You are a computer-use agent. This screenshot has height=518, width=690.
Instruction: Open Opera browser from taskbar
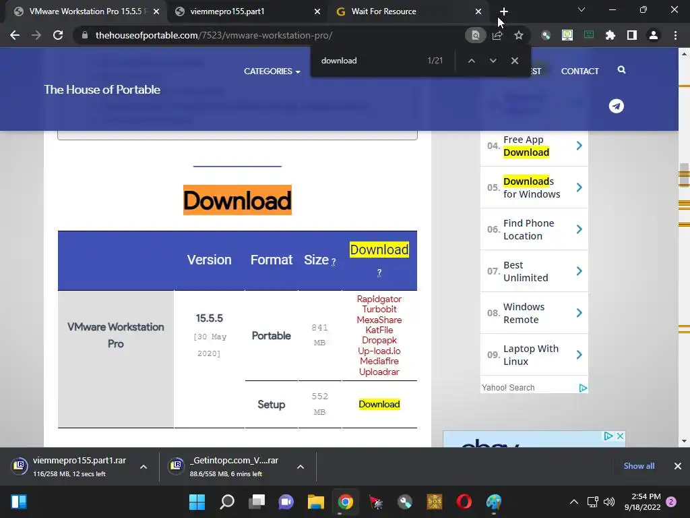click(x=464, y=502)
